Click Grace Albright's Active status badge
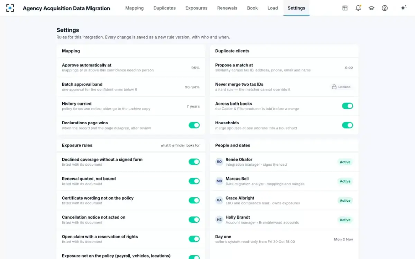415x259 pixels. pos(345,201)
